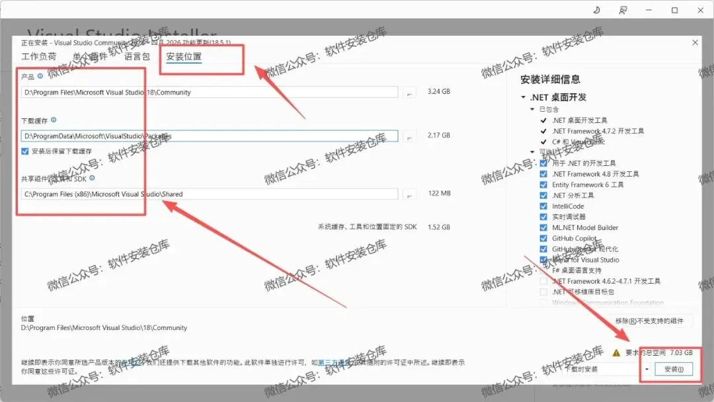Click the 产品 path input field
714x402 pixels.
pos(210,93)
